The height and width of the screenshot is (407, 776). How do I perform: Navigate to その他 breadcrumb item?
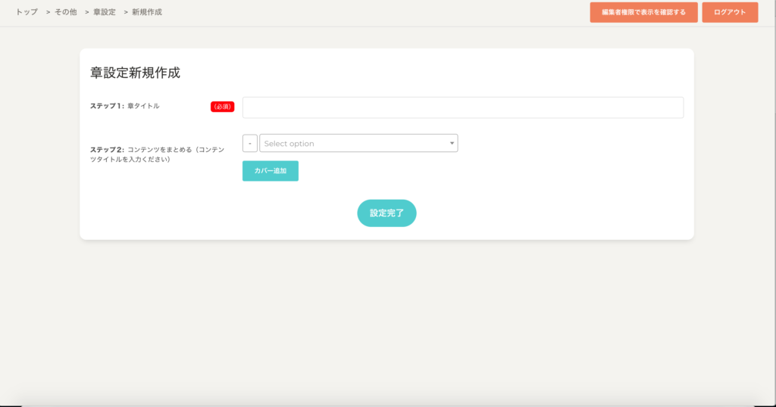(x=65, y=12)
